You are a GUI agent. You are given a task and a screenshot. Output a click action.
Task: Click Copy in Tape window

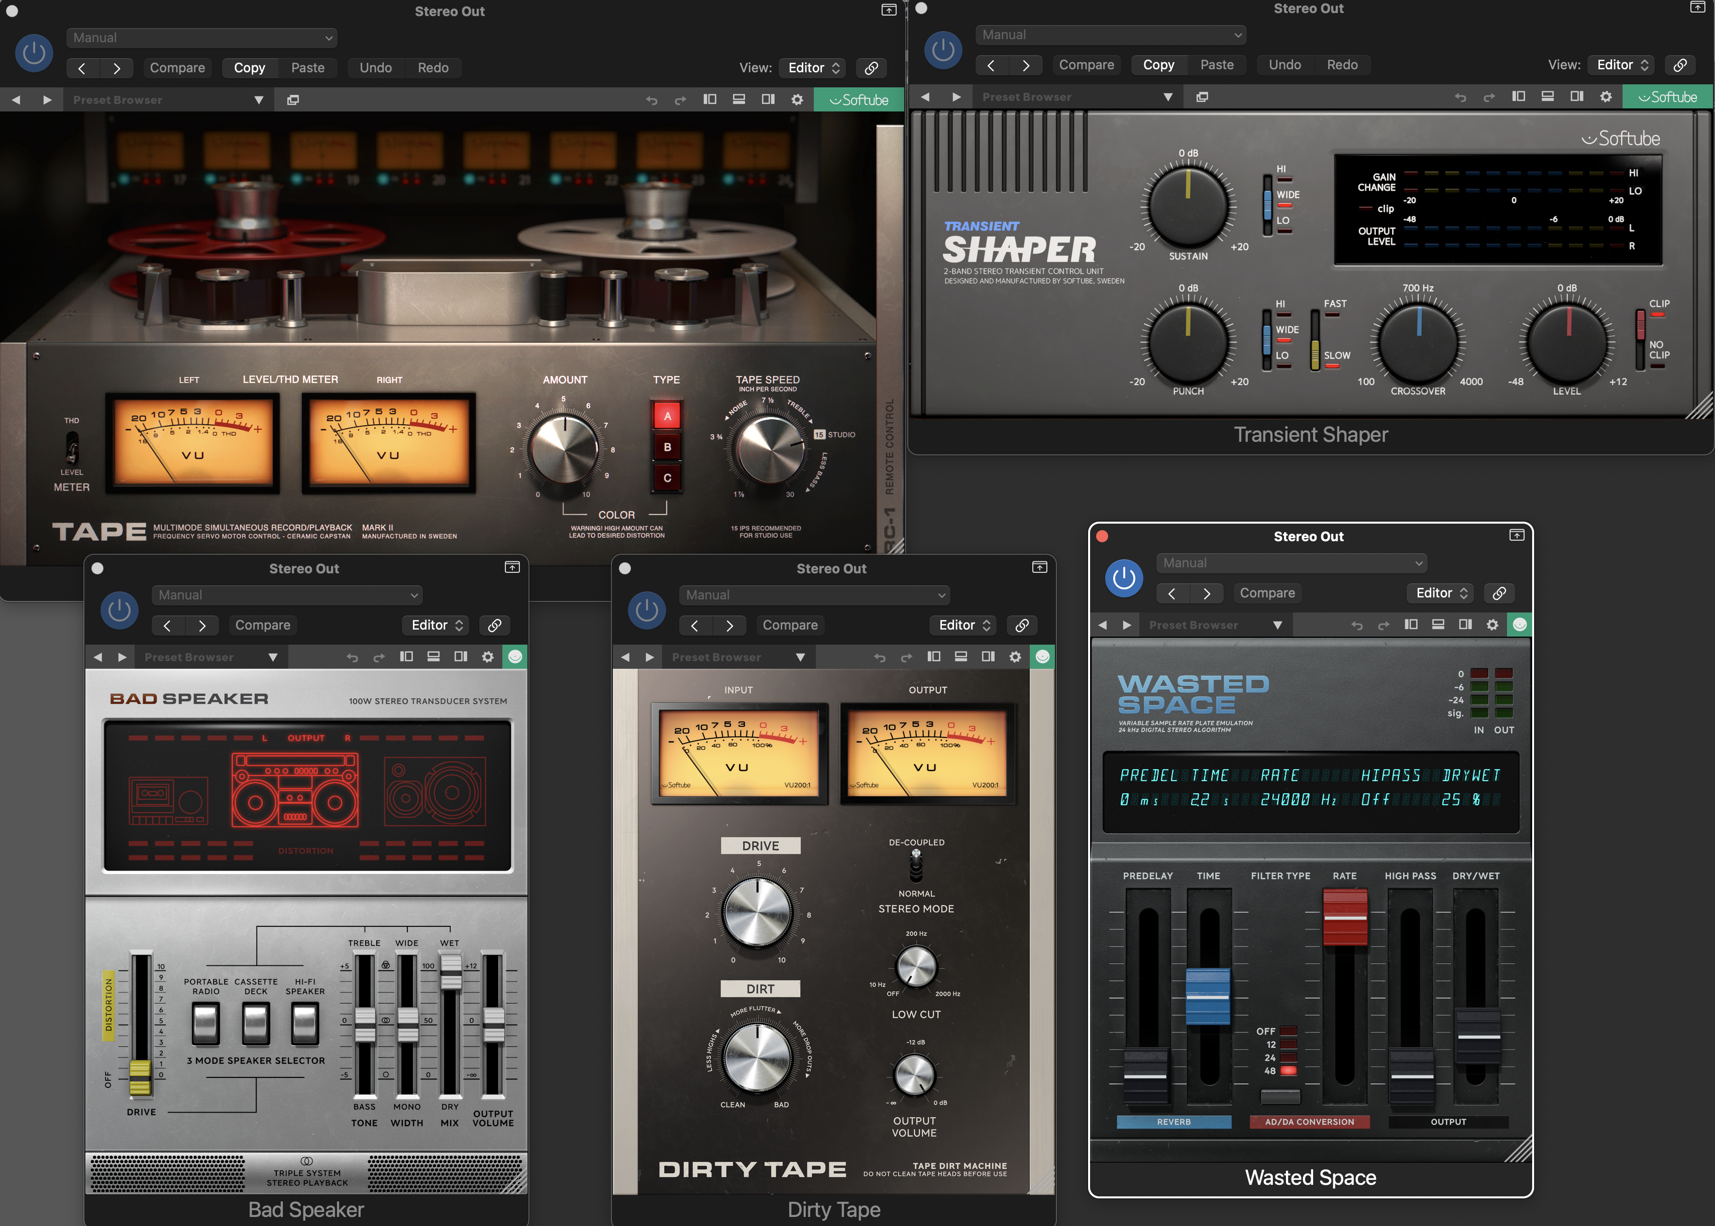pos(249,68)
